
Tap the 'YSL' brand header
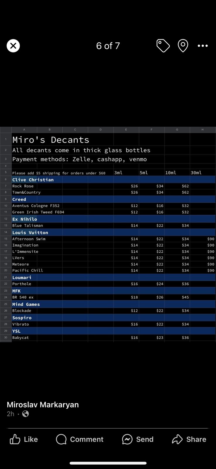[x=16, y=331]
